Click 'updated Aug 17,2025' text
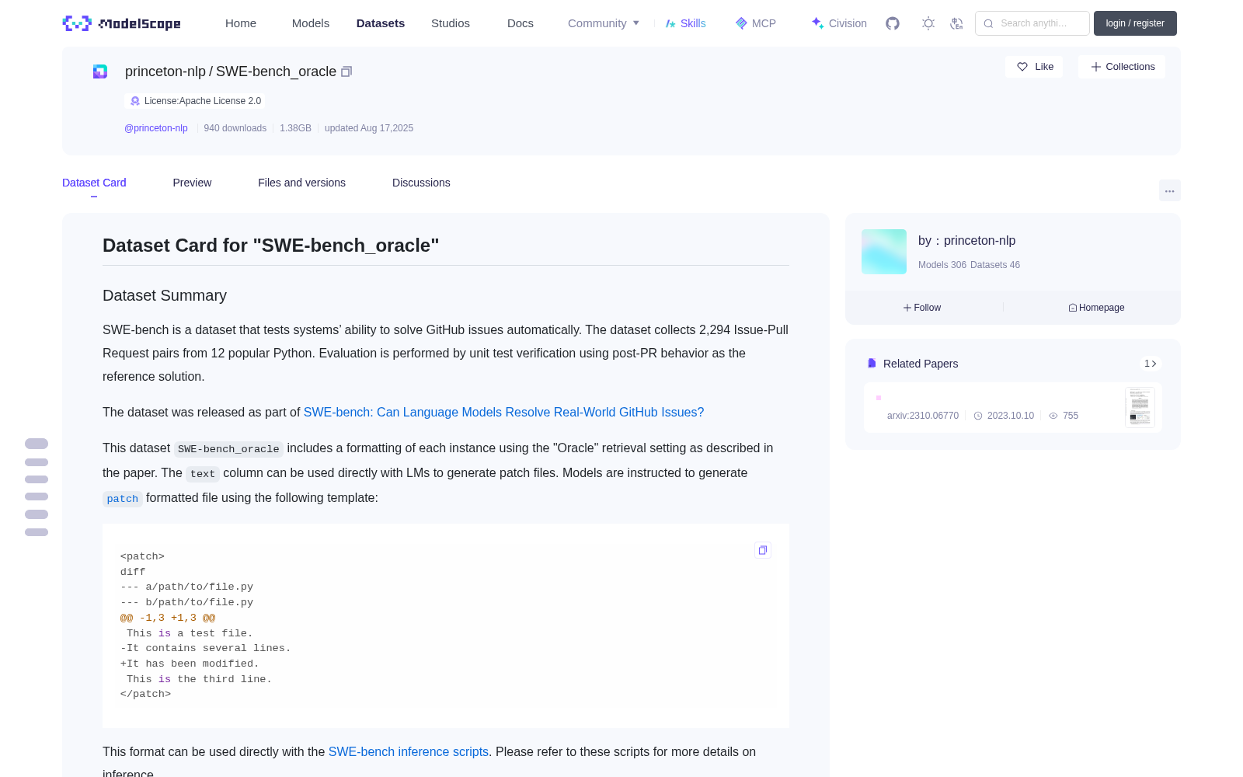Viewport: 1243px width, 777px height. pos(369,128)
